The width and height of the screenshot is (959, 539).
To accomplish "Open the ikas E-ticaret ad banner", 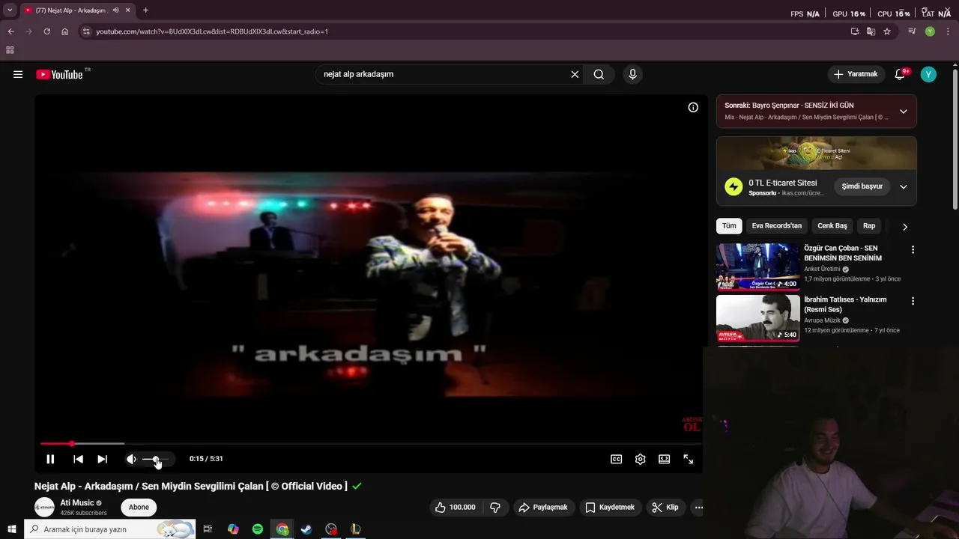I will [816, 153].
